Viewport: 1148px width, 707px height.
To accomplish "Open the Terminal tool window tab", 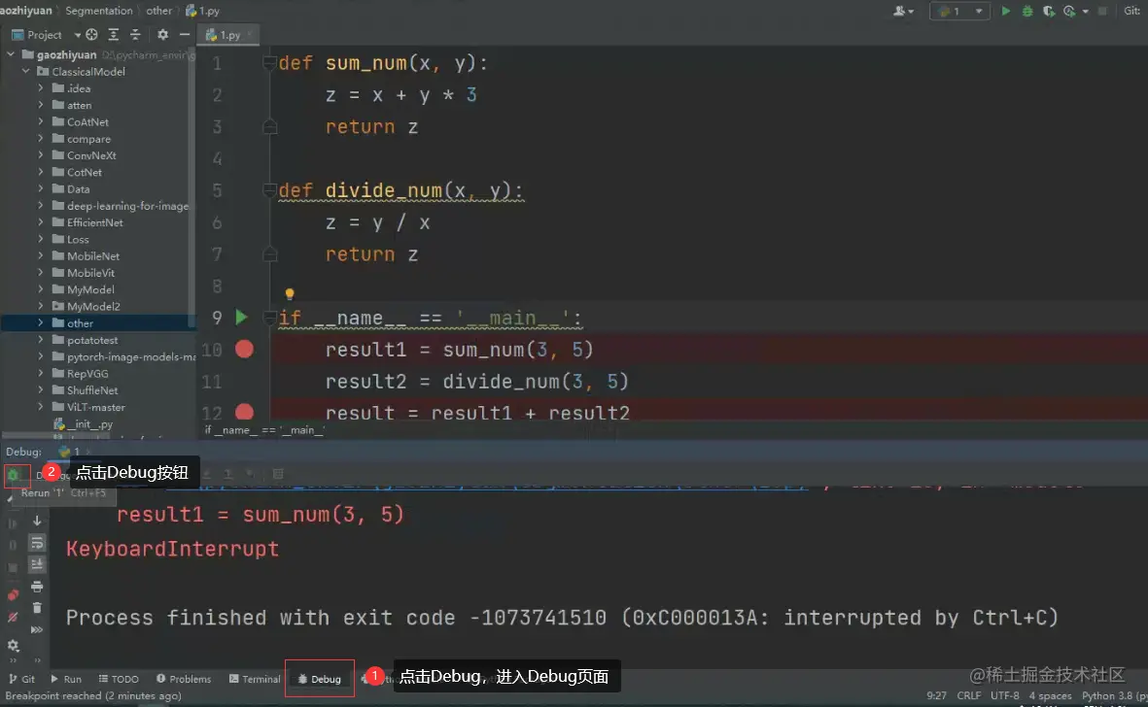I will [254, 679].
